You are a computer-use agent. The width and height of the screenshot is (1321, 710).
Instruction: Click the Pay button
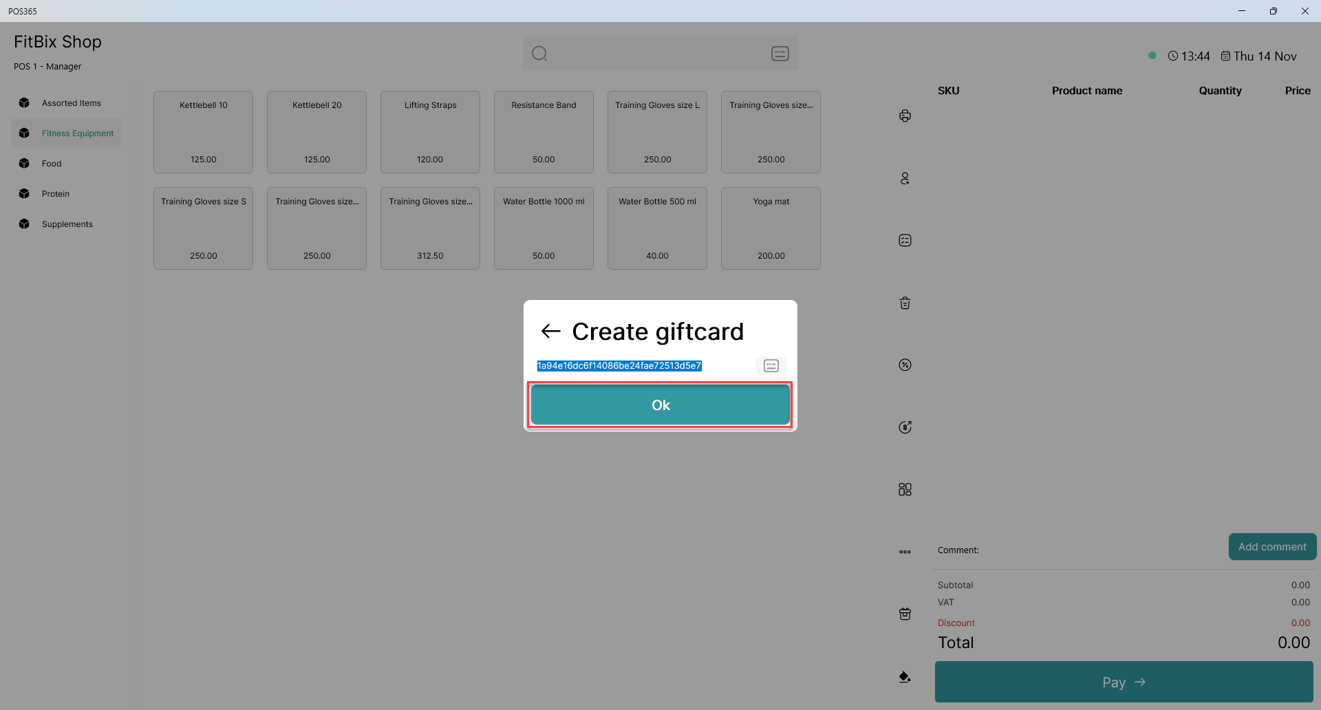point(1124,682)
